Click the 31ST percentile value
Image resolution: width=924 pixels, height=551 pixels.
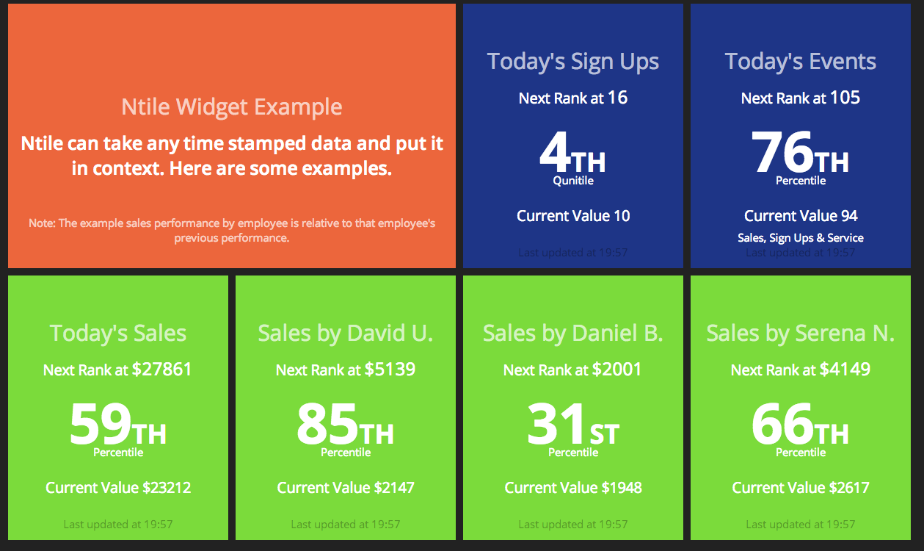[572, 426]
